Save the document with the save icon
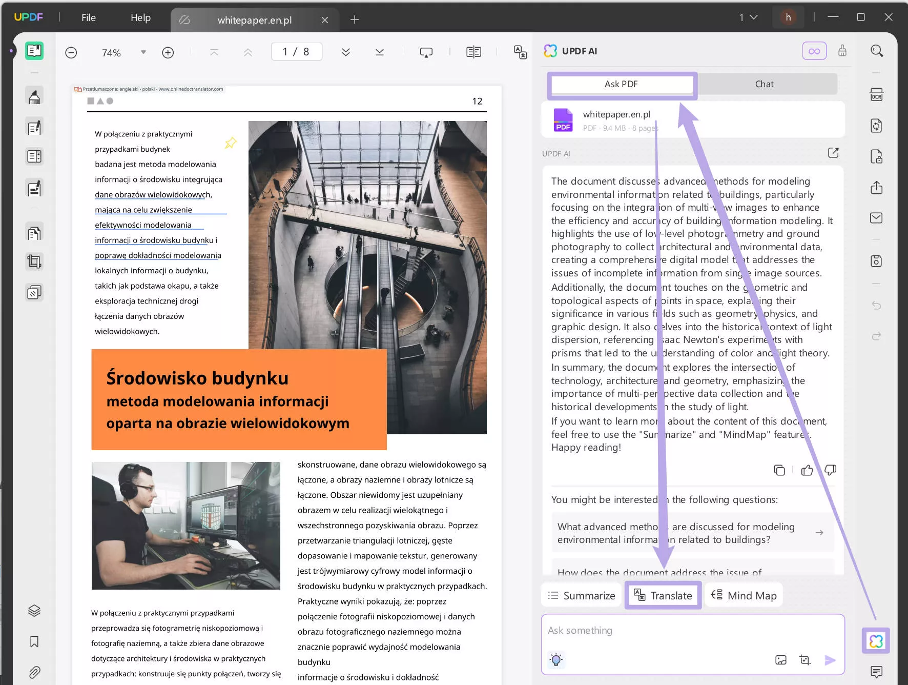This screenshot has width=908, height=685. tap(877, 261)
